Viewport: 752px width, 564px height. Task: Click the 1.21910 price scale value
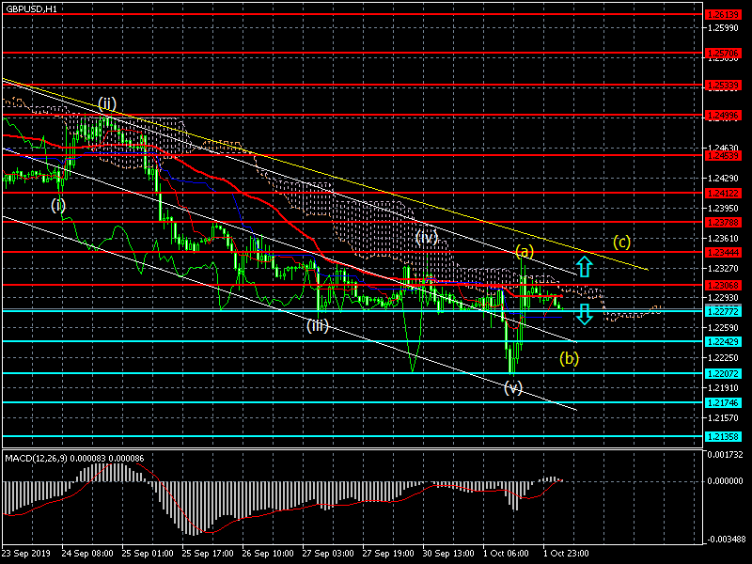tap(723, 388)
